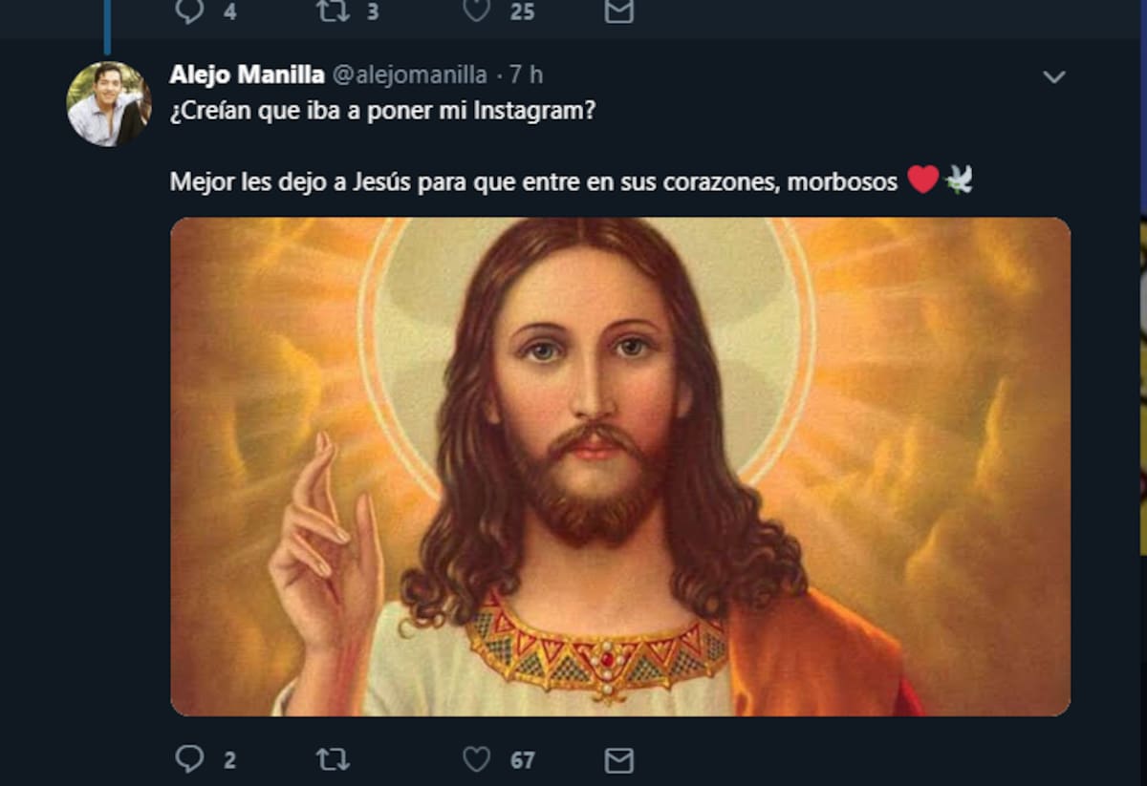Click the 25 likes count on upper tweet
1147x786 pixels.
coord(522,11)
